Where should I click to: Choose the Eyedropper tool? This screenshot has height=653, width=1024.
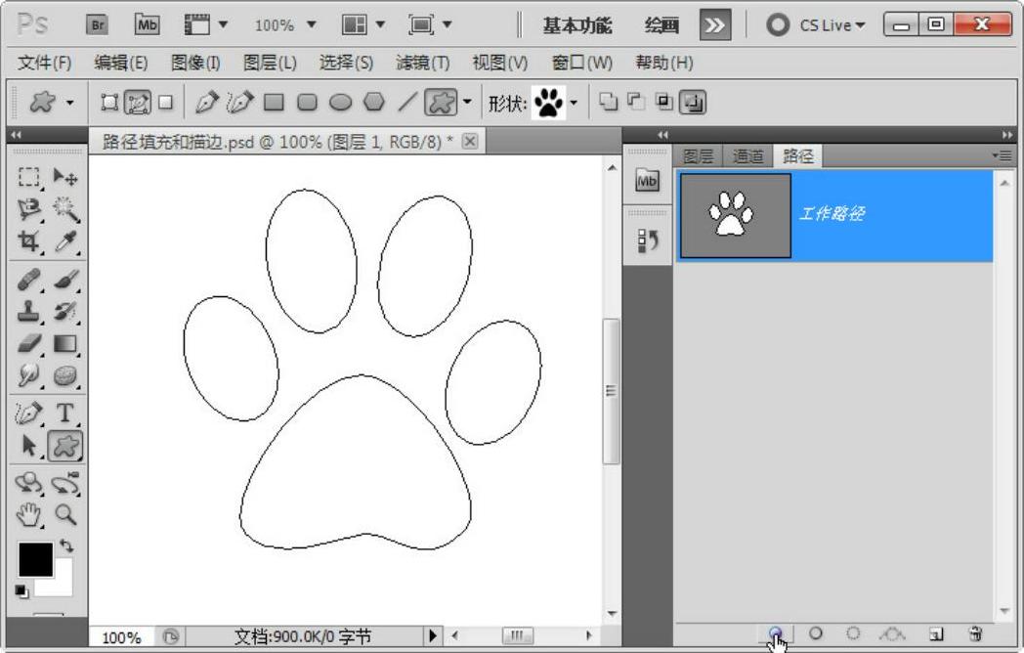[65, 241]
